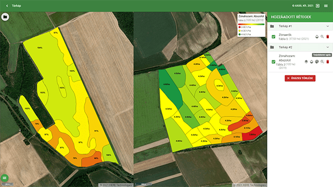Screen dimensions: 333x187
Task: Delete the Zónahozam Abszolút layer
Action: [328, 62]
